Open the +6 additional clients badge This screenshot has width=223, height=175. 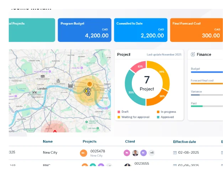(152, 153)
